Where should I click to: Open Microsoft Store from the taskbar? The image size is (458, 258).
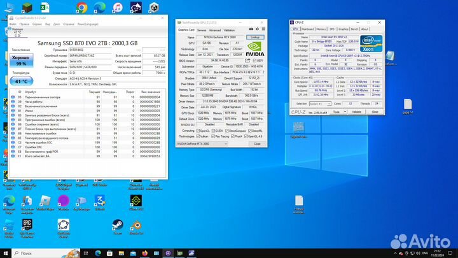click(109, 254)
